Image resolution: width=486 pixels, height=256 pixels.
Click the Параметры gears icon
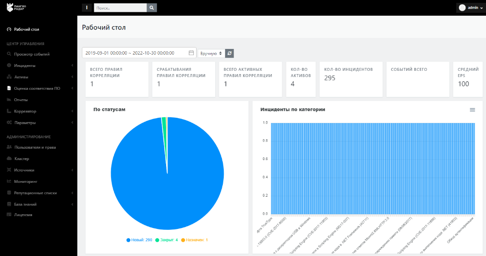(x=10, y=123)
